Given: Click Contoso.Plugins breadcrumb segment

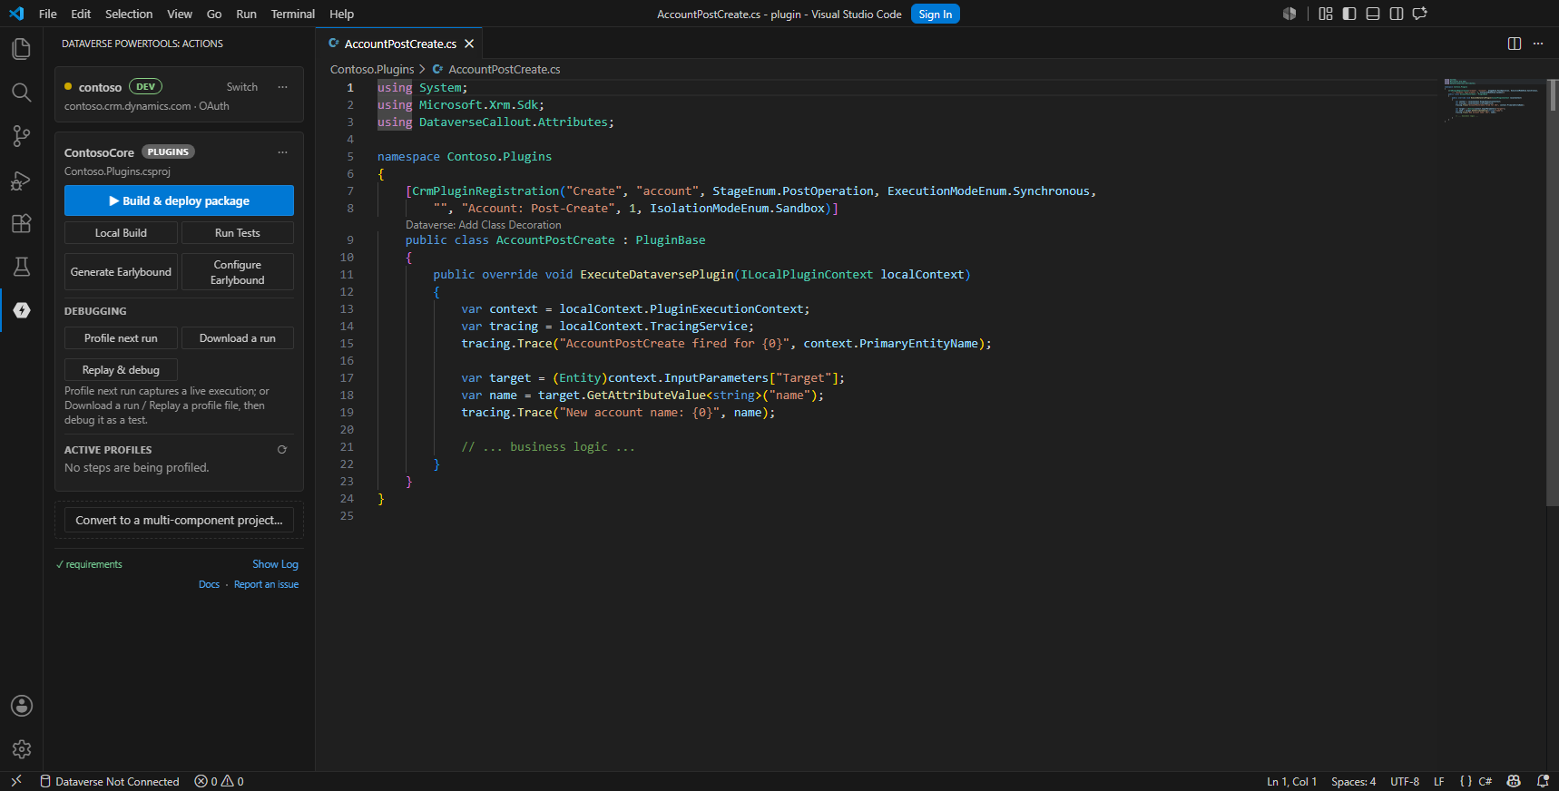Looking at the screenshot, I should (x=372, y=69).
